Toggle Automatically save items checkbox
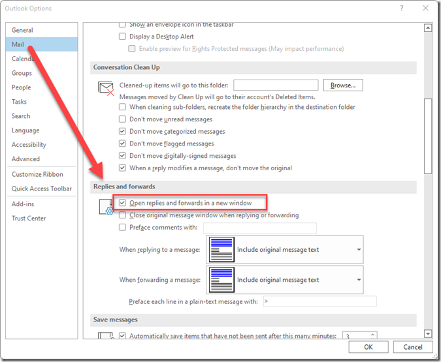The width and height of the screenshot is (441, 362). pyautogui.click(x=122, y=336)
